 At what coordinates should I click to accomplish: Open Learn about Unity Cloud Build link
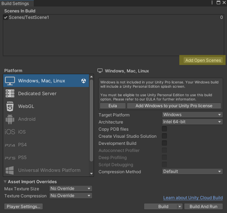(193, 197)
